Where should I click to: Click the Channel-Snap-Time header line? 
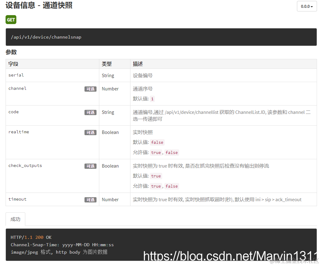[x=62, y=245]
